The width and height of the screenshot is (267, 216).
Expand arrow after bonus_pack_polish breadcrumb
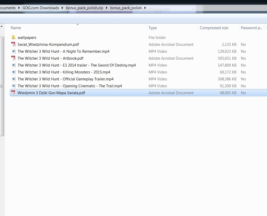coord(145,8)
